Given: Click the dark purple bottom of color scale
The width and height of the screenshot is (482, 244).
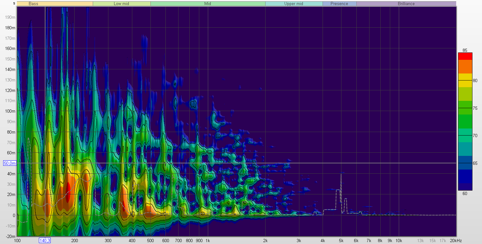Looking at the screenshot, I should click(x=465, y=187).
